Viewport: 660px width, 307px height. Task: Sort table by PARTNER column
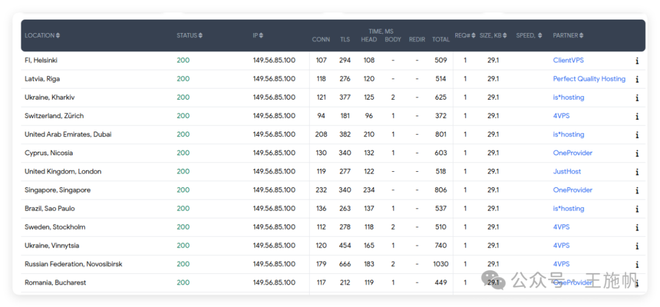568,35
